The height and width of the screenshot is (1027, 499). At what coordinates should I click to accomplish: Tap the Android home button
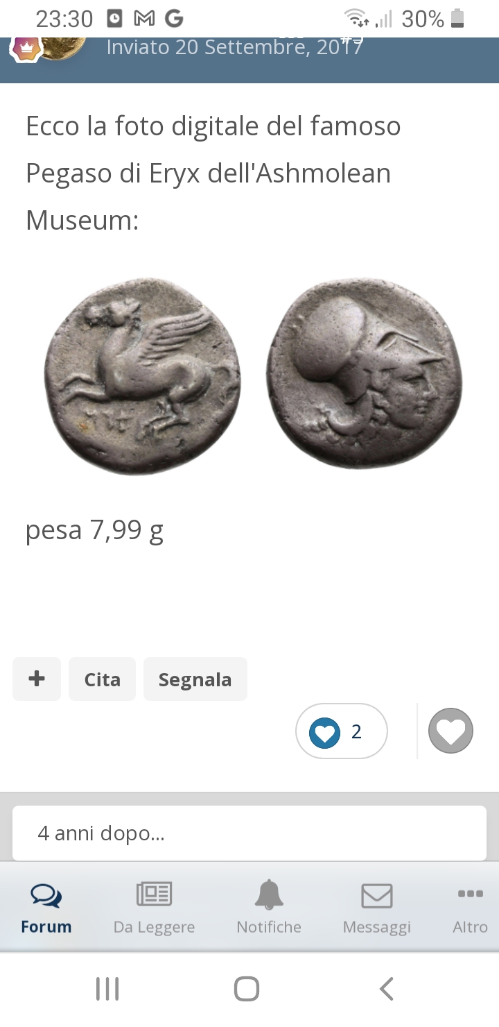[x=247, y=988]
